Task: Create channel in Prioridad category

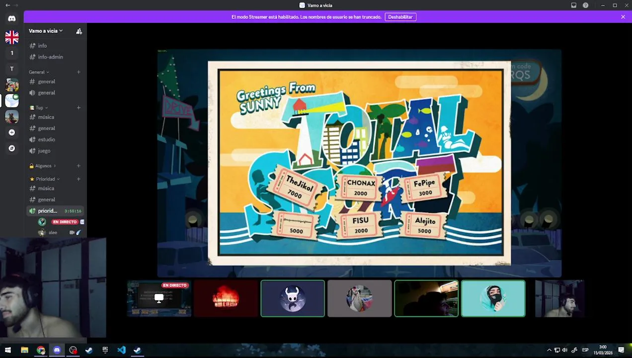Action: (x=79, y=179)
